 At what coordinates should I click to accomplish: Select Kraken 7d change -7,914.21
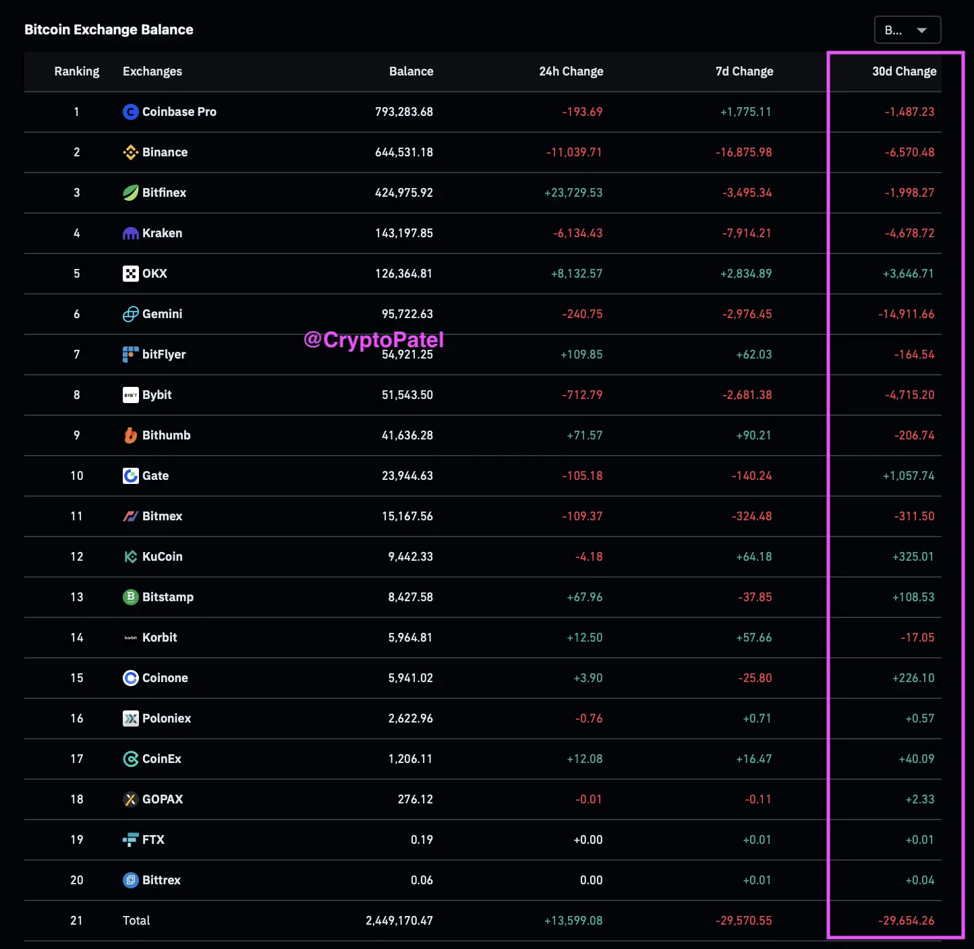click(x=747, y=233)
